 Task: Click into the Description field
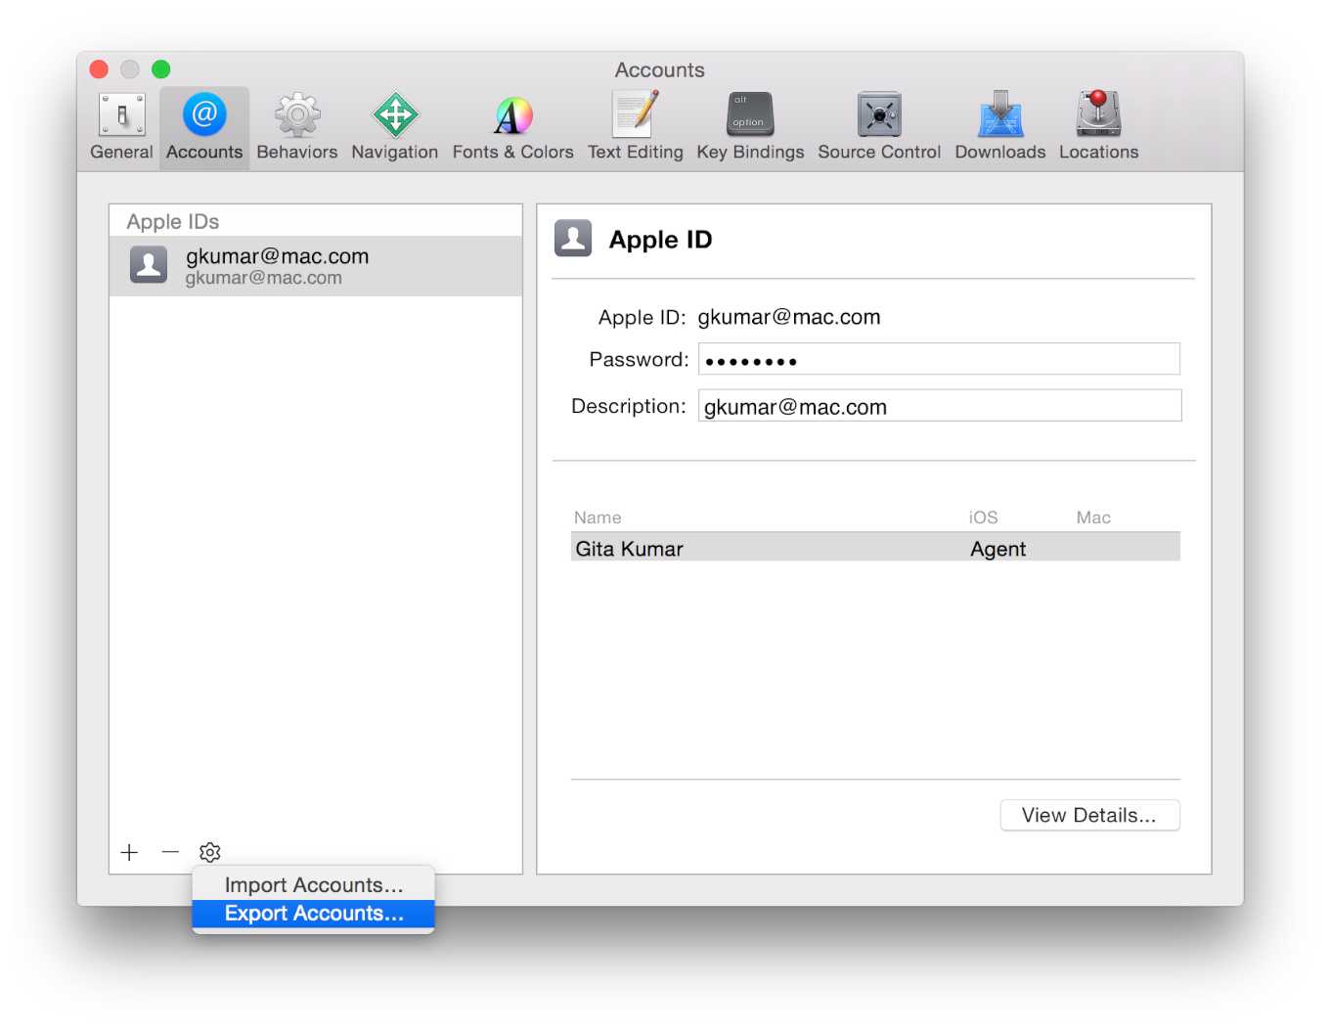(x=940, y=406)
